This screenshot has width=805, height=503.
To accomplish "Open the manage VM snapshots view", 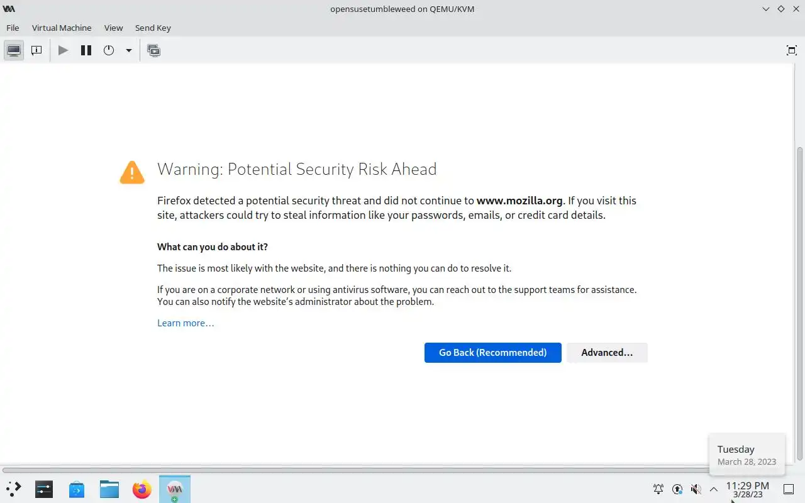I will tap(153, 50).
